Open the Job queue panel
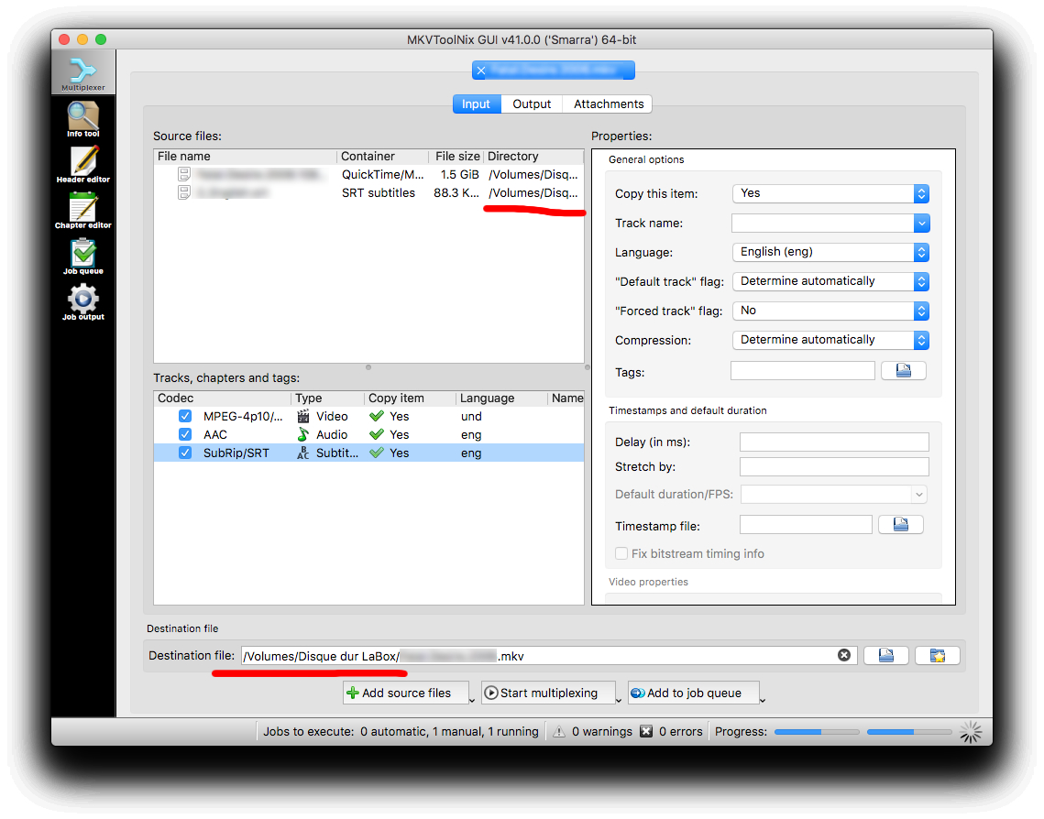Viewport: 1044px width, 819px height. (83, 256)
